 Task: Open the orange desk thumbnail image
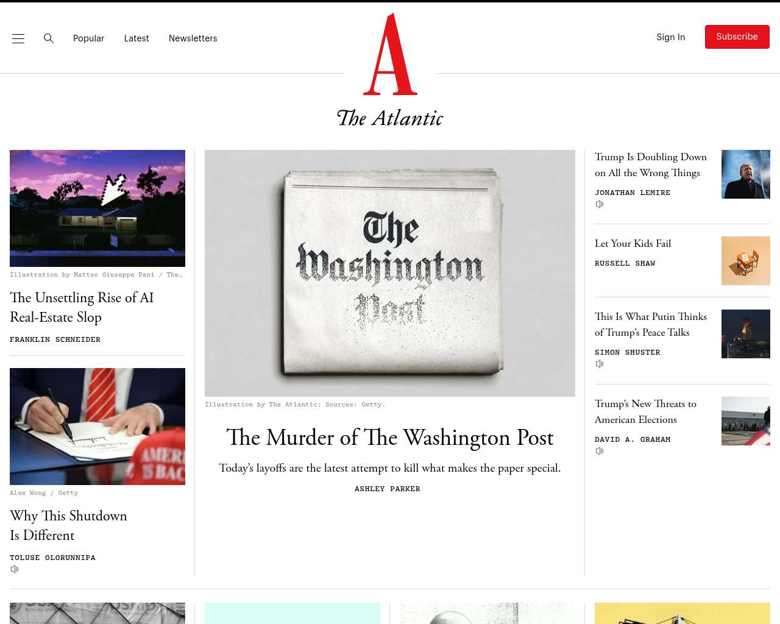point(746,261)
